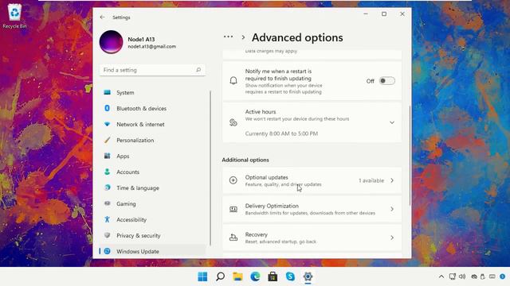The height and width of the screenshot is (286, 510).
Task: Select Personalization in the sidebar
Action: (152, 140)
